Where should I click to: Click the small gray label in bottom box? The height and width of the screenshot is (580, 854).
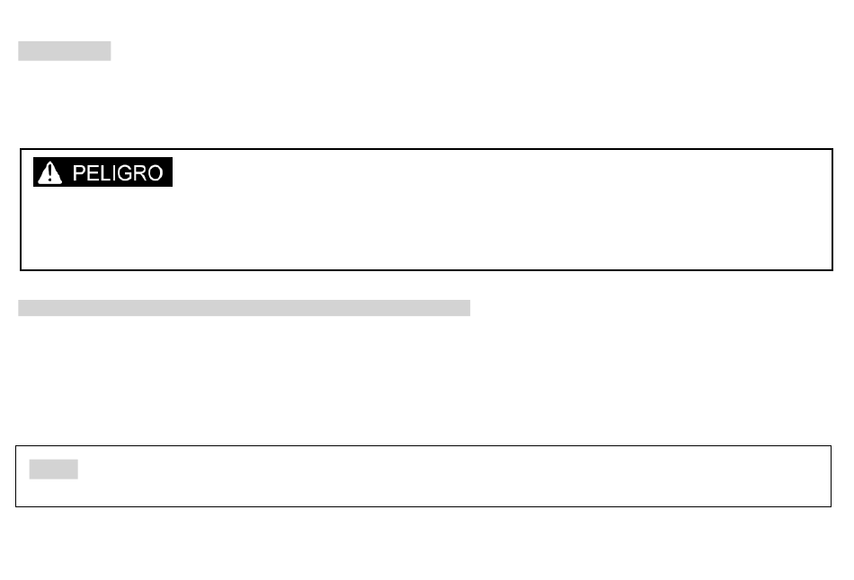coord(53,470)
